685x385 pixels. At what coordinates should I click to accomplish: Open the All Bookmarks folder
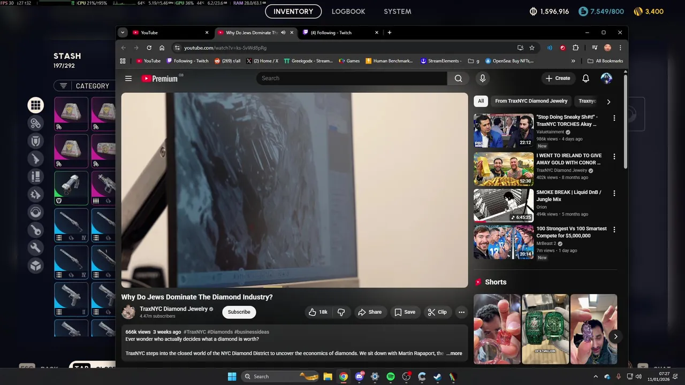pos(605,61)
